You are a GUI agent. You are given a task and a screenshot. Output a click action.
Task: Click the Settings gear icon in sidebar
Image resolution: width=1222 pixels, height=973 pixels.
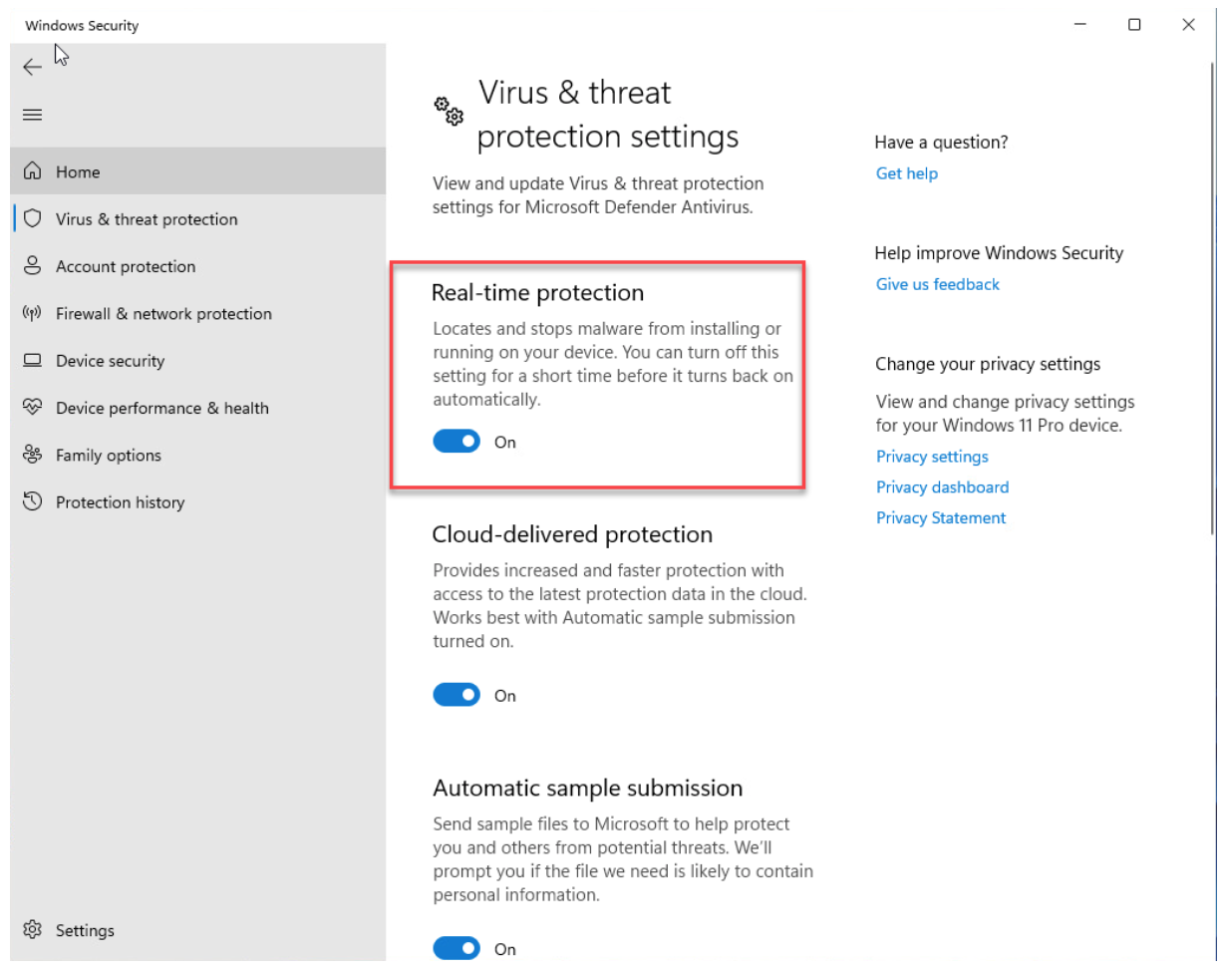coord(33,930)
